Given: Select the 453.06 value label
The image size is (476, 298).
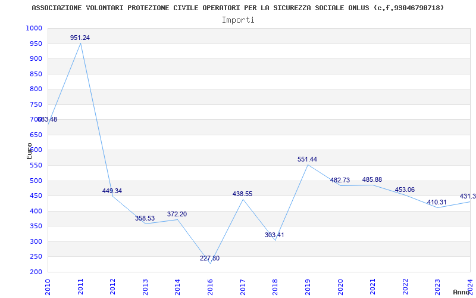Looking at the screenshot, I should tap(405, 190).
